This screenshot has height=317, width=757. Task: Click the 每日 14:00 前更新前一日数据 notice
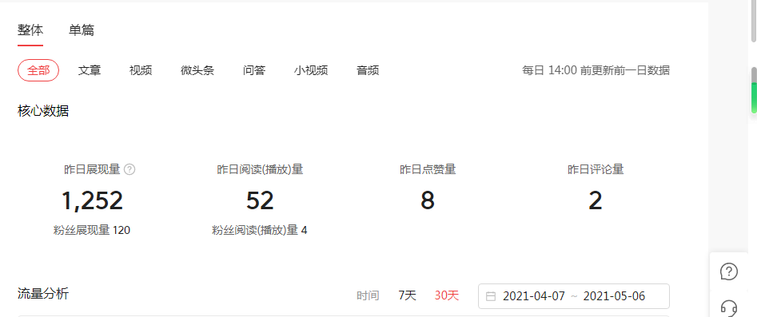596,70
